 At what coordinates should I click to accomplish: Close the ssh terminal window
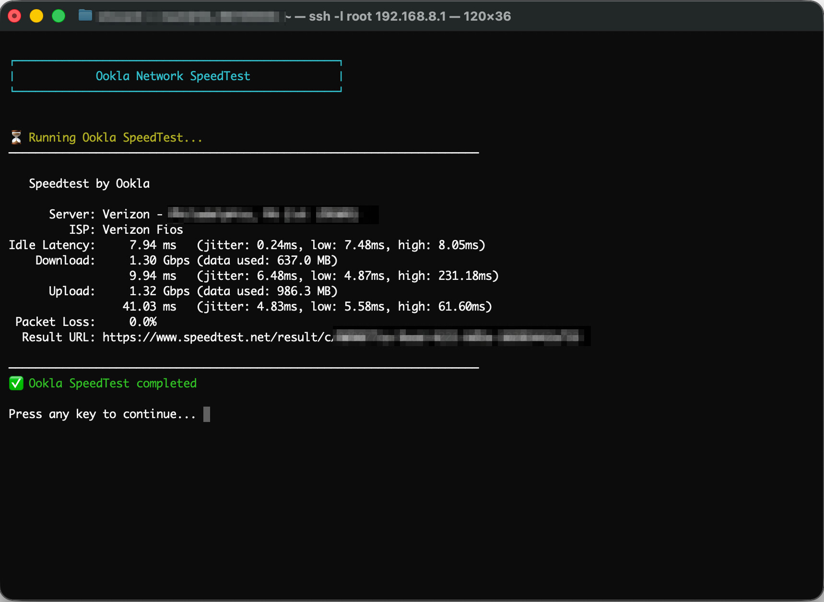tap(15, 16)
